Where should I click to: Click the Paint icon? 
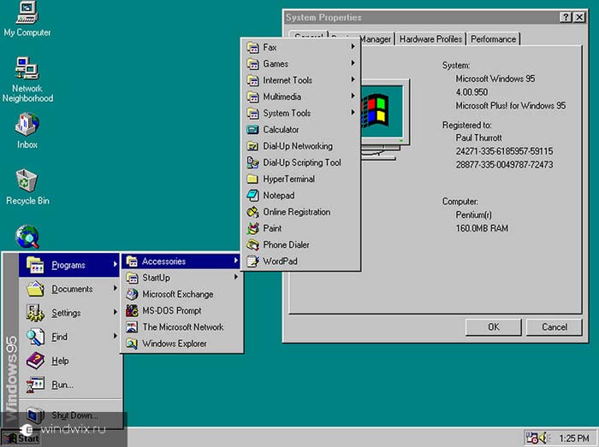[252, 228]
